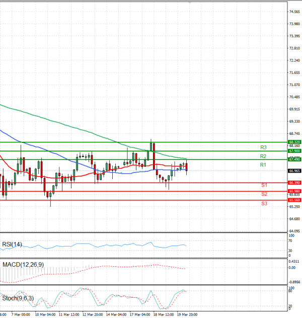Screen dimensions: 302x318
Task: Click the MACD(12,26,9) indicator label
Action: pyautogui.click(x=22, y=264)
